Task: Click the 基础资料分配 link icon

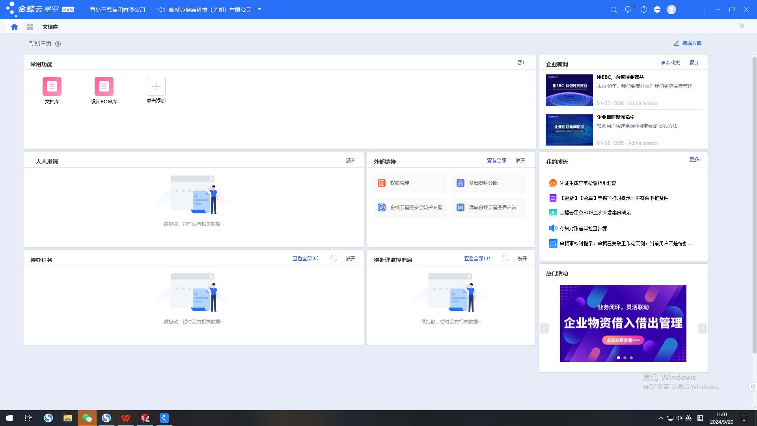Action: pos(461,183)
